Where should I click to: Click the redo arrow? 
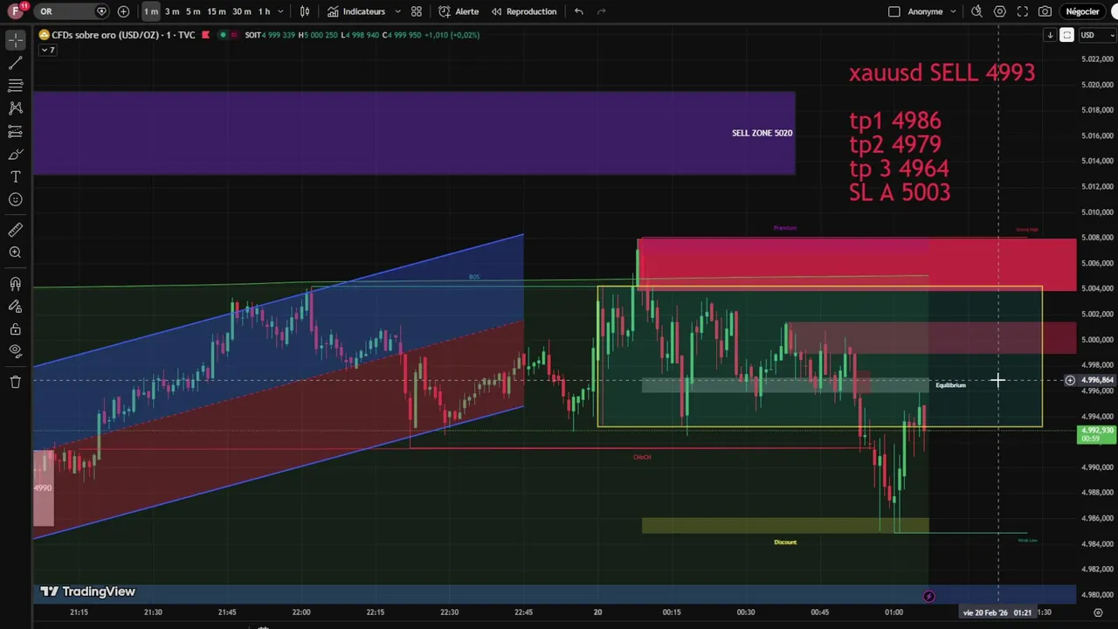(x=602, y=11)
